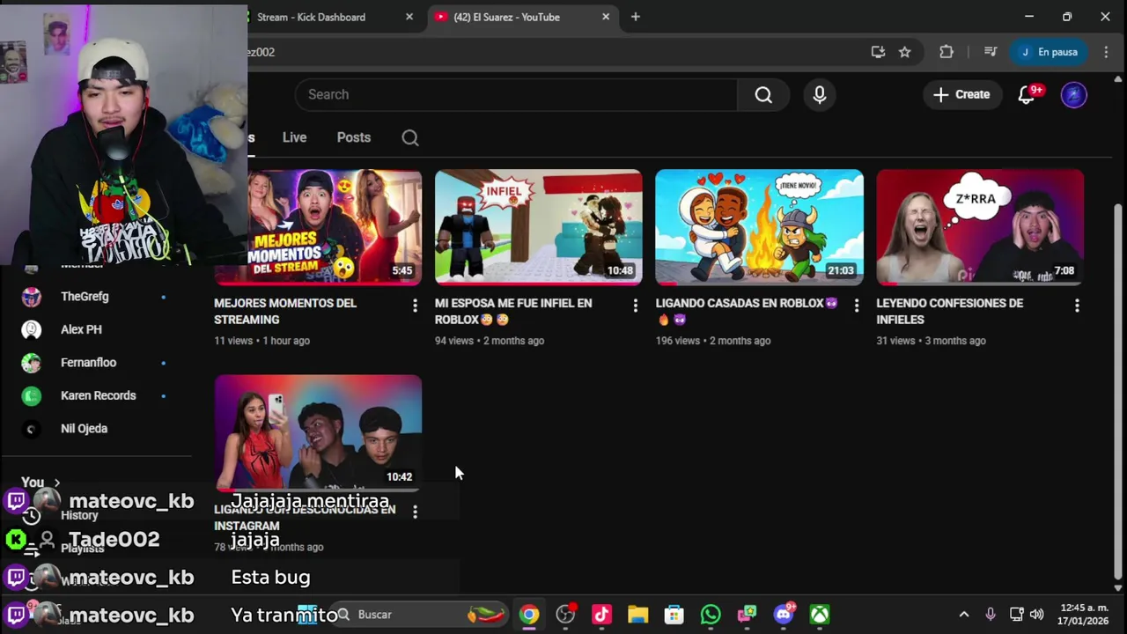Screen dimensions: 1127x634
Task: Open YouTube notifications bell
Action: (x=1027, y=94)
